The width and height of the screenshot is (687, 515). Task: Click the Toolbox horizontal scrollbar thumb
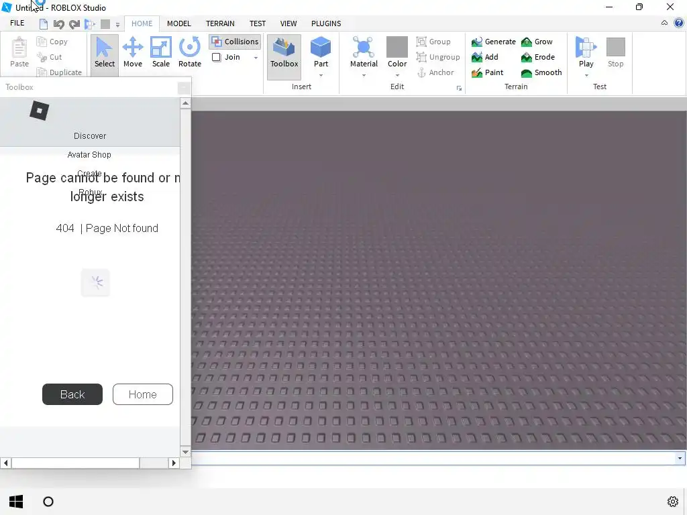pyautogui.click(x=75, y=463)
